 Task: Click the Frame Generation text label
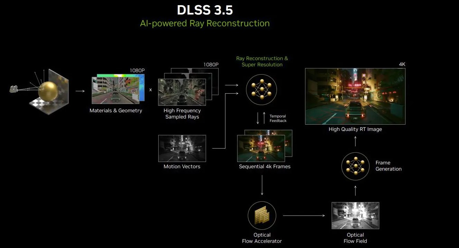click(388, 166)
